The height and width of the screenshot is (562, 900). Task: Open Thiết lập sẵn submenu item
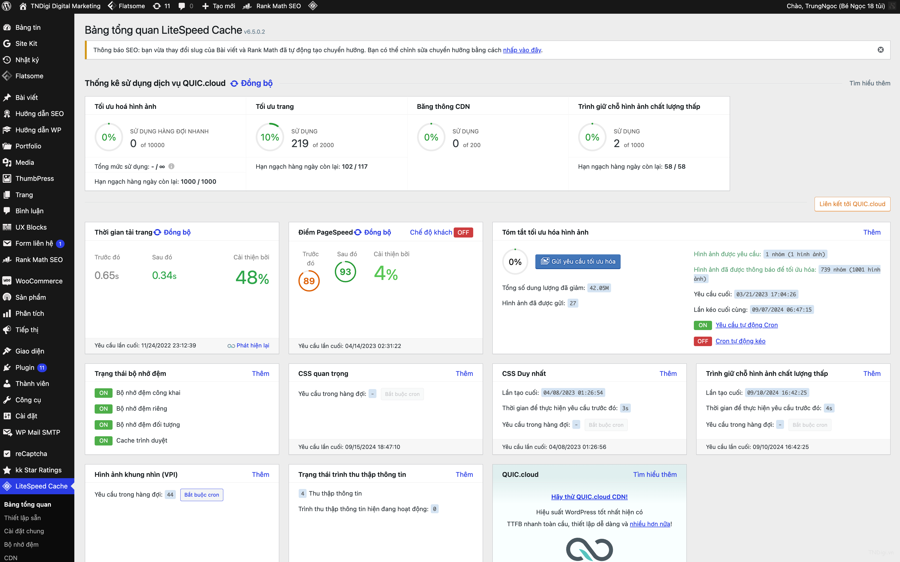22,518
